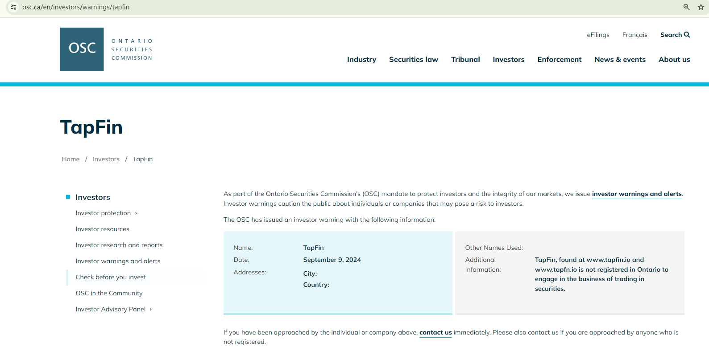Open Investor resources in sidebar
This screenshot has width=709, height=347.
point(103,229)
